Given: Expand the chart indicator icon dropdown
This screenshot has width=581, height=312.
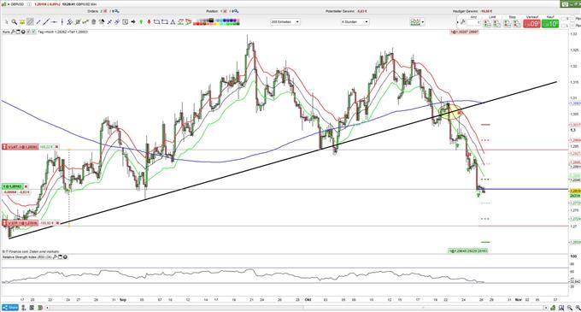Looking at the screenshot, I should tap(423, 22).
